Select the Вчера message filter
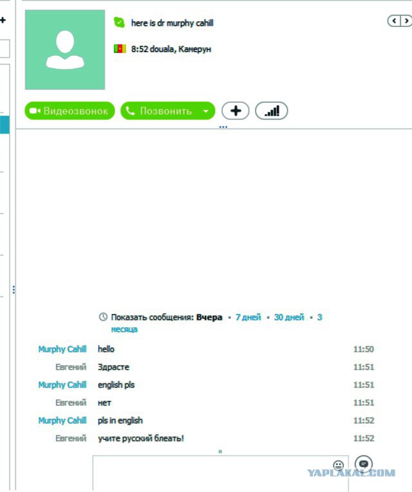 [x=209, y=317]
